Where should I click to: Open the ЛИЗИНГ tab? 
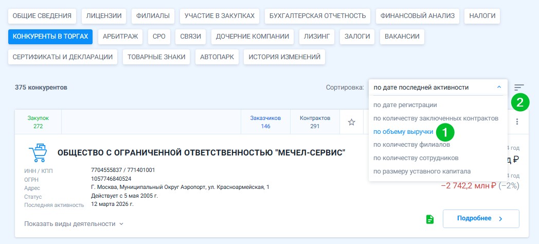click(x=317, y=37)
